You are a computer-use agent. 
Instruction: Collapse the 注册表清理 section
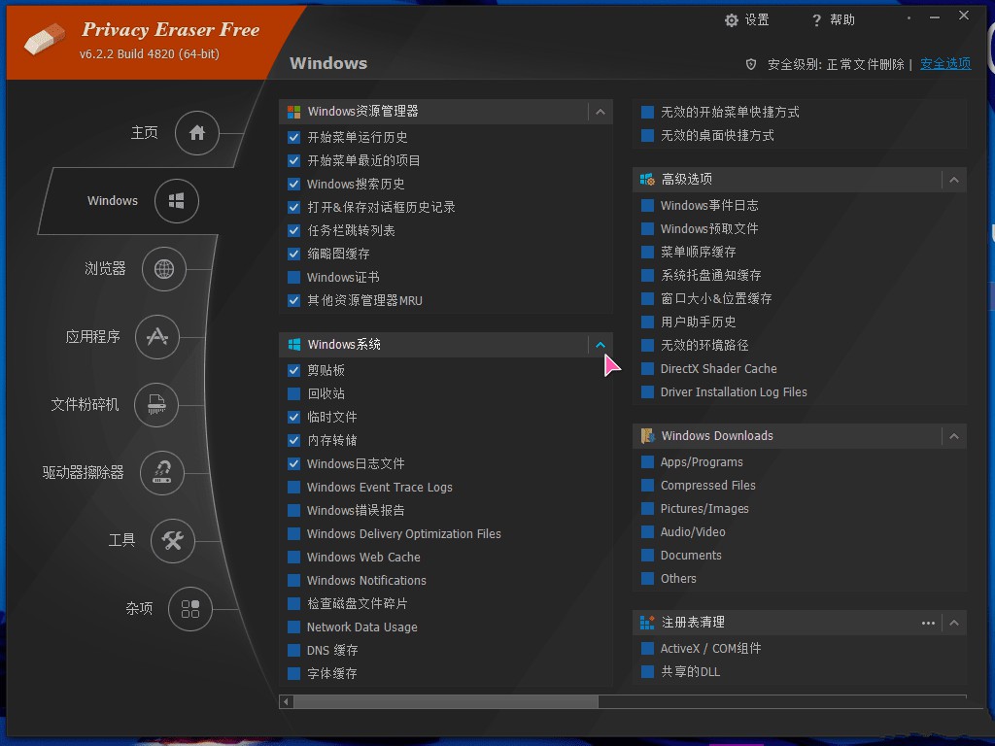coord(954,623)
